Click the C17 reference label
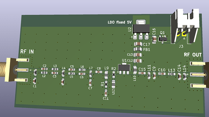209x117 pixels. click(147, 44)
